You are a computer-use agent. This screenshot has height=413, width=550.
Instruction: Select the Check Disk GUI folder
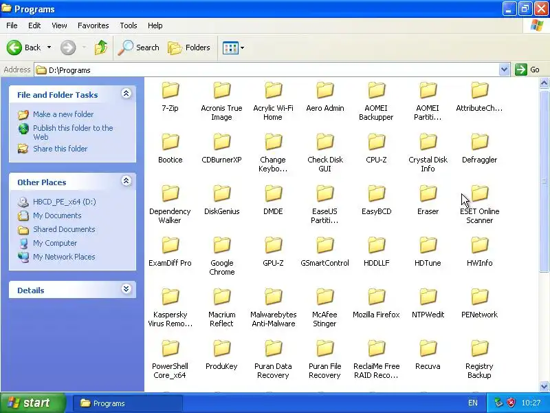[324, 153]
